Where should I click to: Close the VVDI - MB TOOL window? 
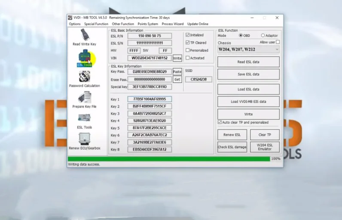(277, 18)
